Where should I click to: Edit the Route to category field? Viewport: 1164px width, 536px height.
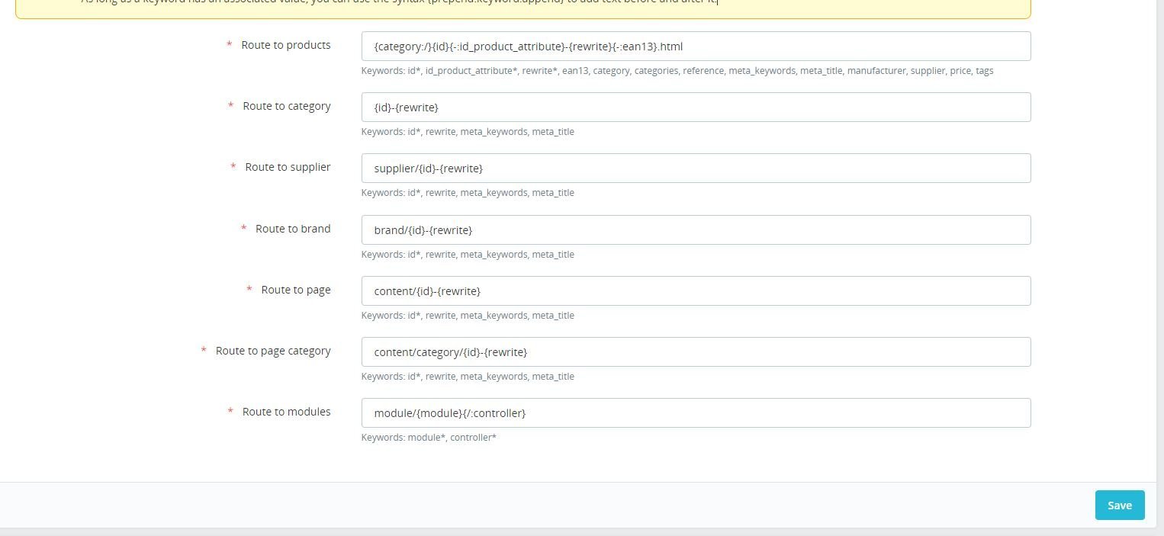point(696,107)
